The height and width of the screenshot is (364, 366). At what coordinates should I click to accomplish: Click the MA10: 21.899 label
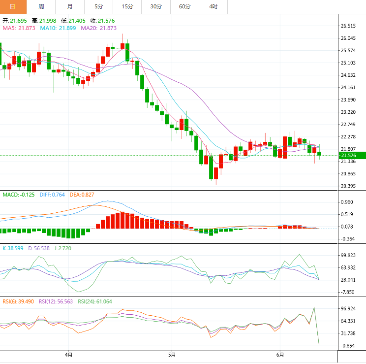coord(58,28)
